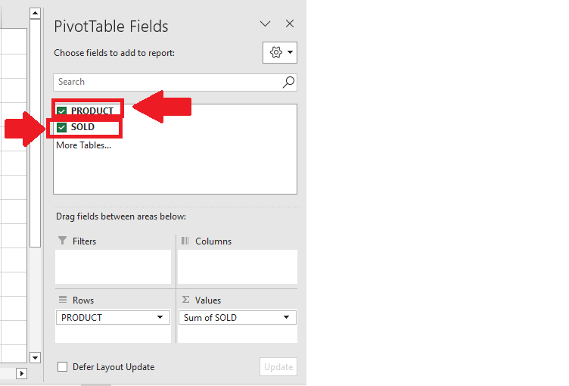Click the Update button

click(278, 367)
